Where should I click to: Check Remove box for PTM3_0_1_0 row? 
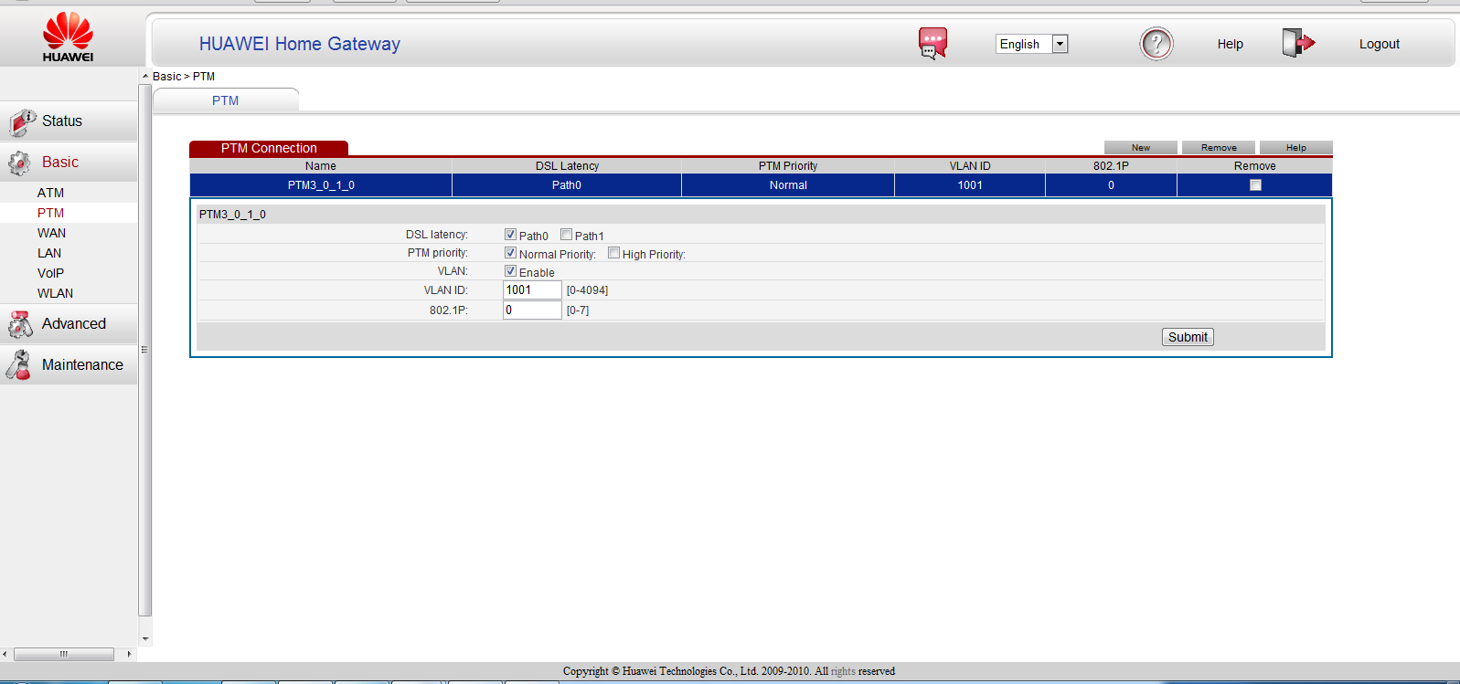[1255, 185]
